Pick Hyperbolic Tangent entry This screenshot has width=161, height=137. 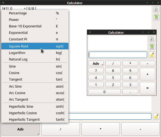[x=35, y=119]
